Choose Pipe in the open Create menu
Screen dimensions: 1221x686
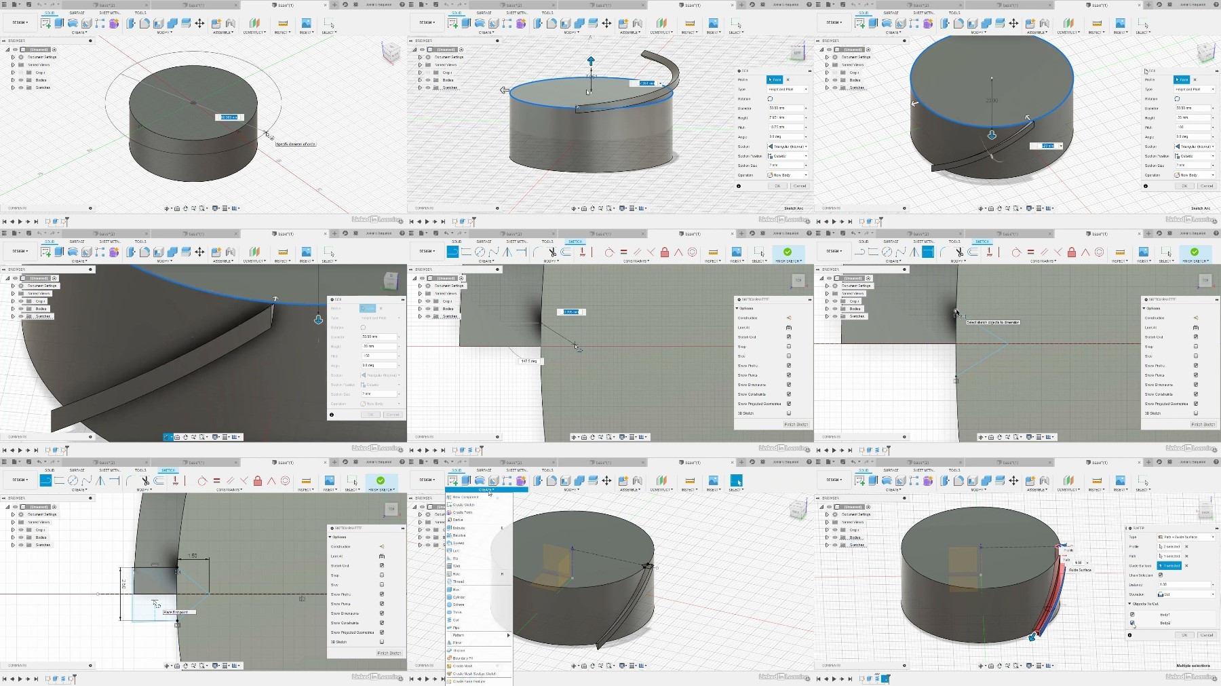coord(456,628)
